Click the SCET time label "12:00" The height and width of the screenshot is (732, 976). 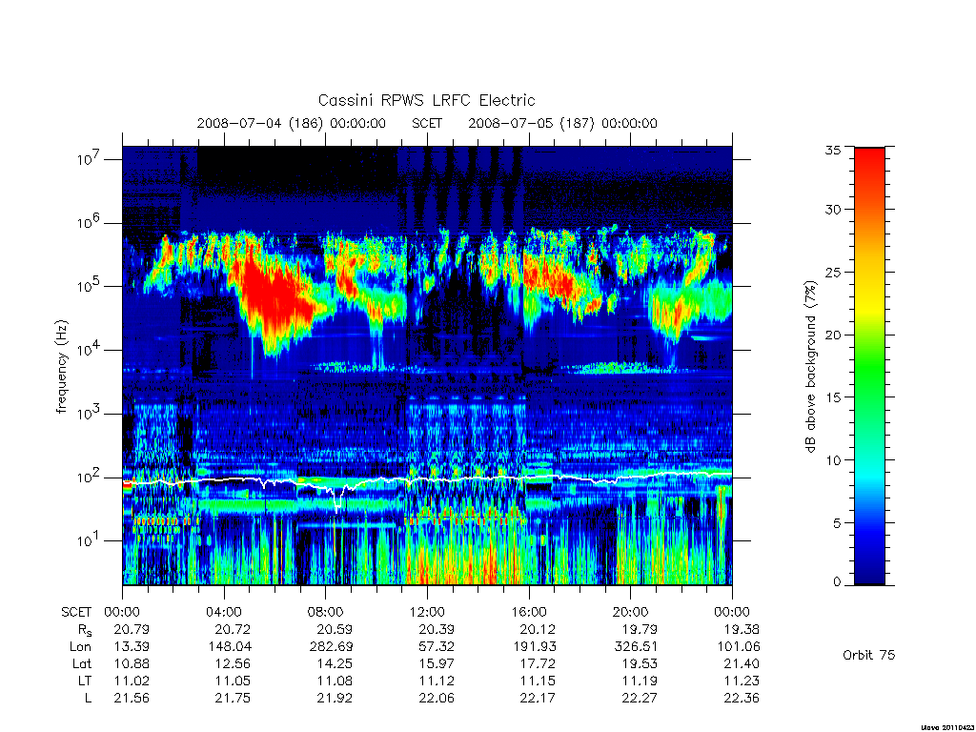tap(427, 612)
